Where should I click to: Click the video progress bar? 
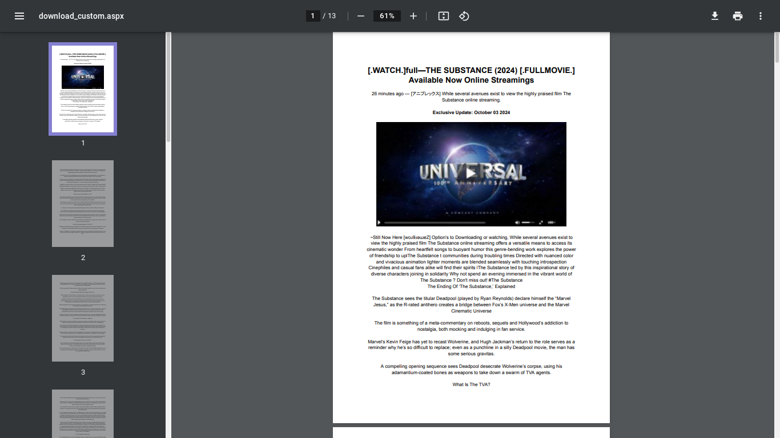click(435, 222)
